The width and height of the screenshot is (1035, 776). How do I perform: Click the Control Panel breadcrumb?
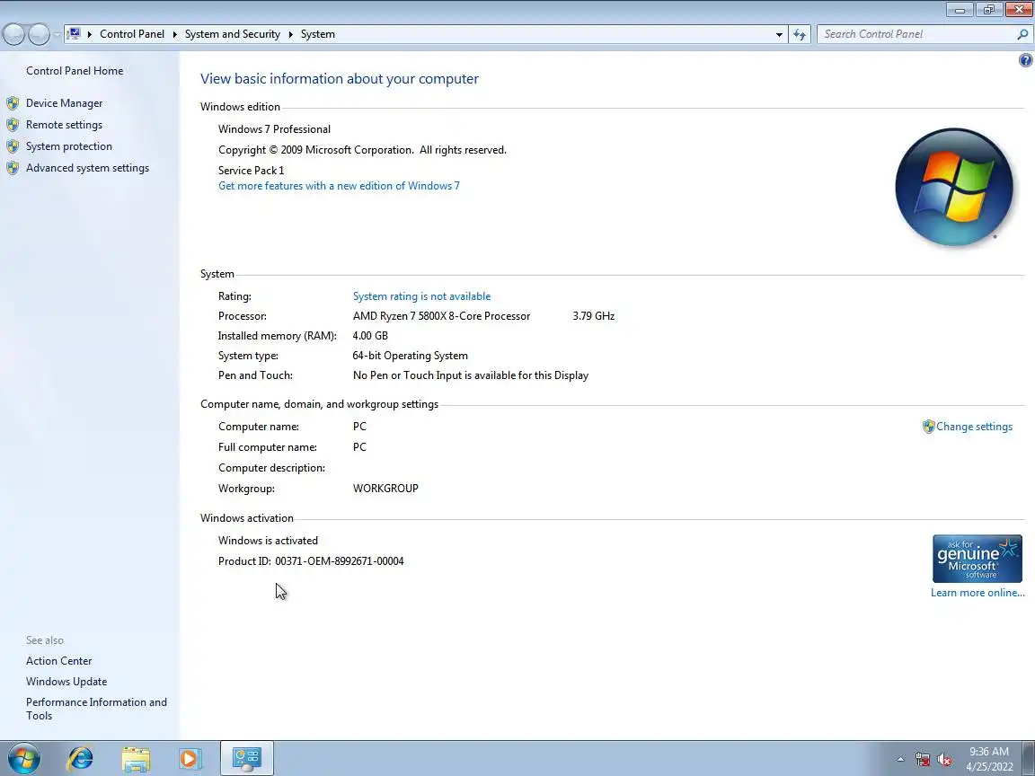(132, 34)
